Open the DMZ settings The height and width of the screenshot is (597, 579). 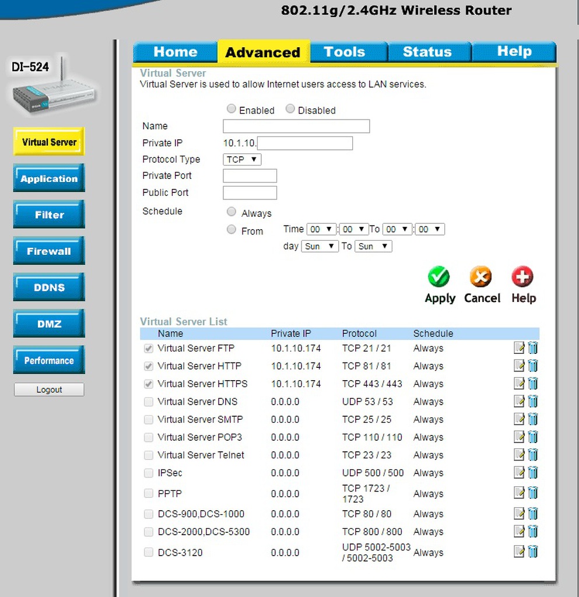click(x=49, y=324)
